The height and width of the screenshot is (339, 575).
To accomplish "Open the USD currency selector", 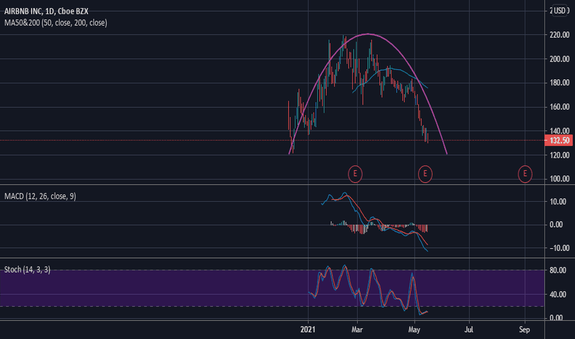I will click(x=560, y=10).
